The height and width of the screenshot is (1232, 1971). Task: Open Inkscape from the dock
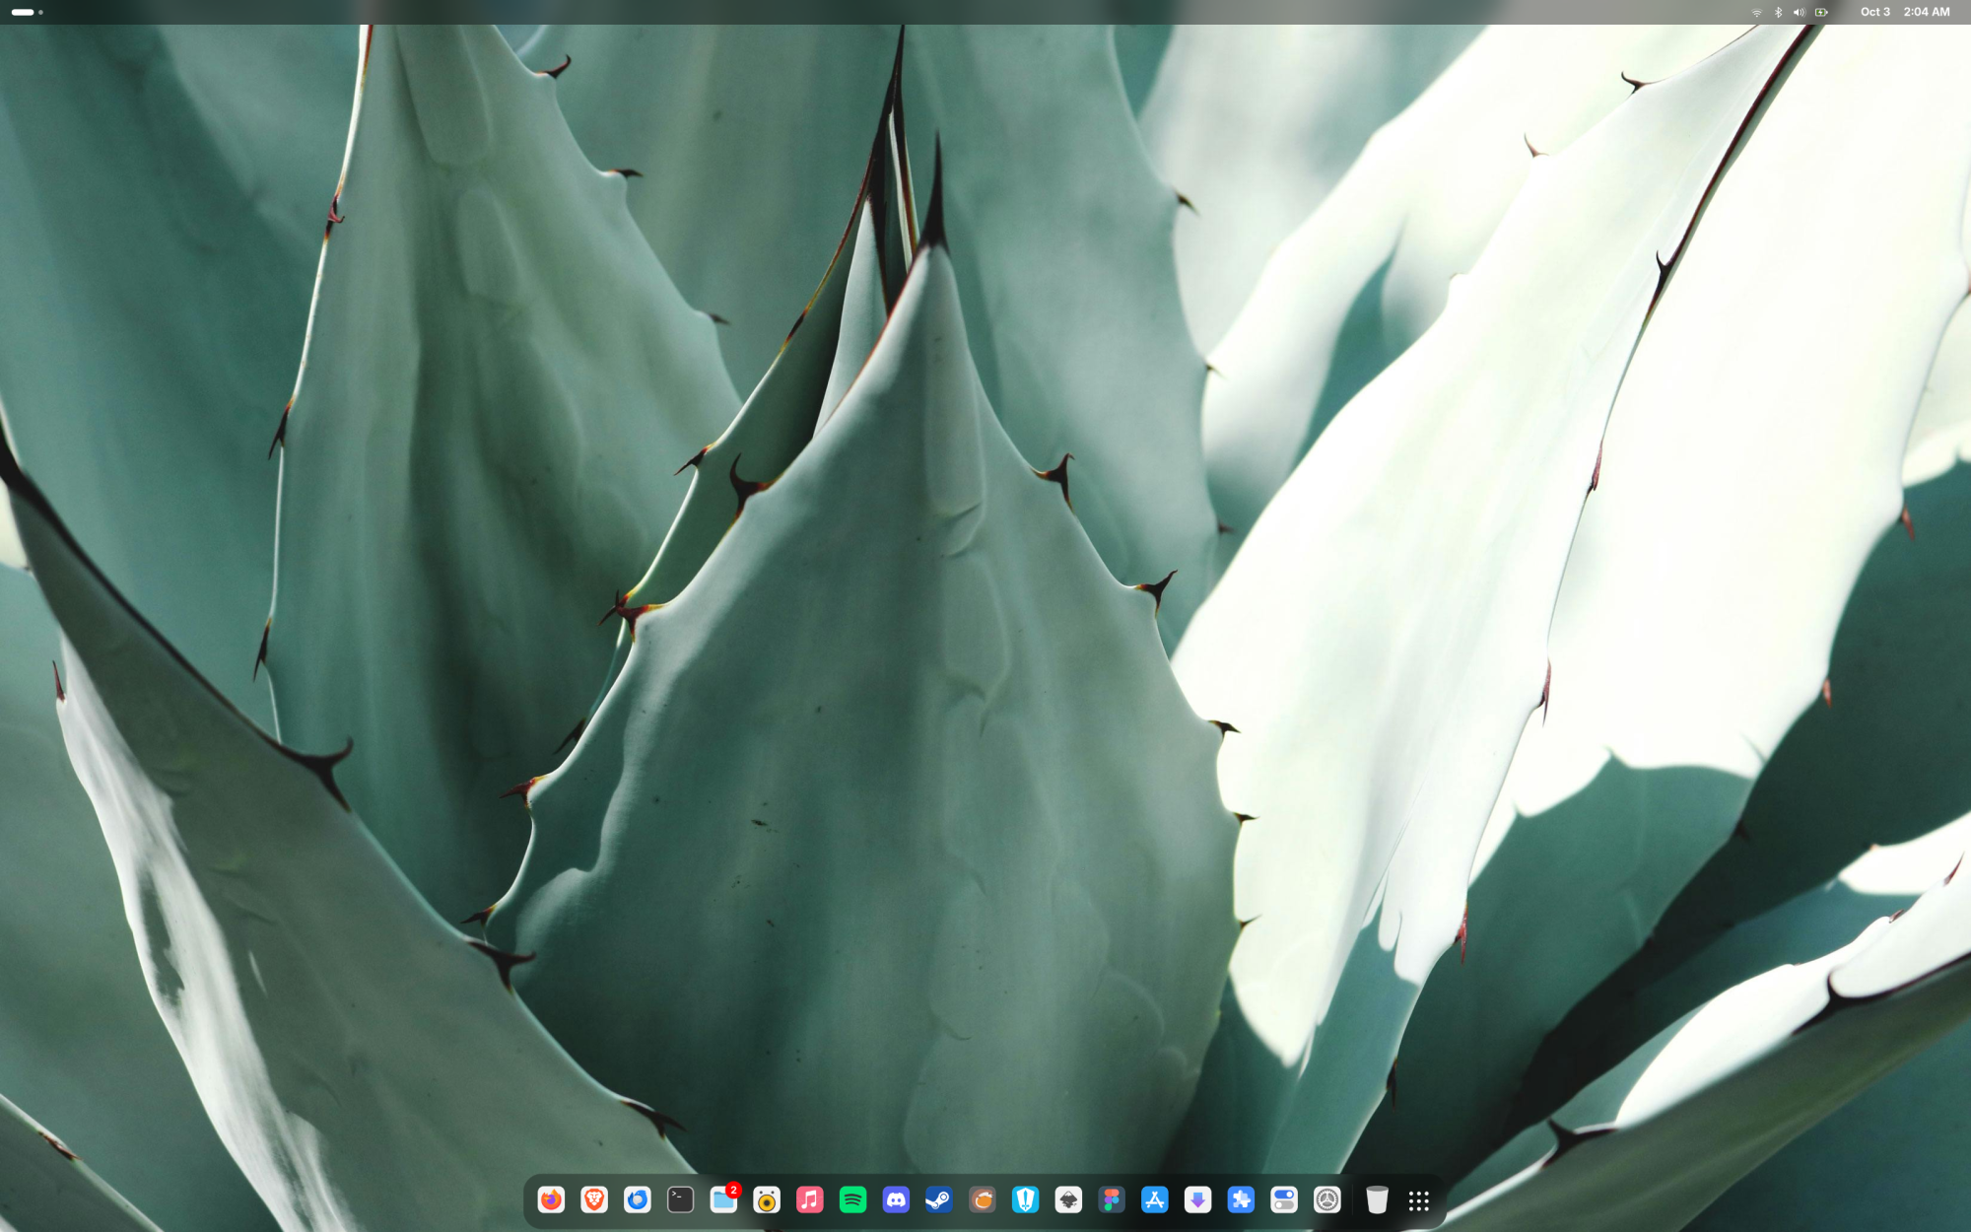point(1068,1199)
